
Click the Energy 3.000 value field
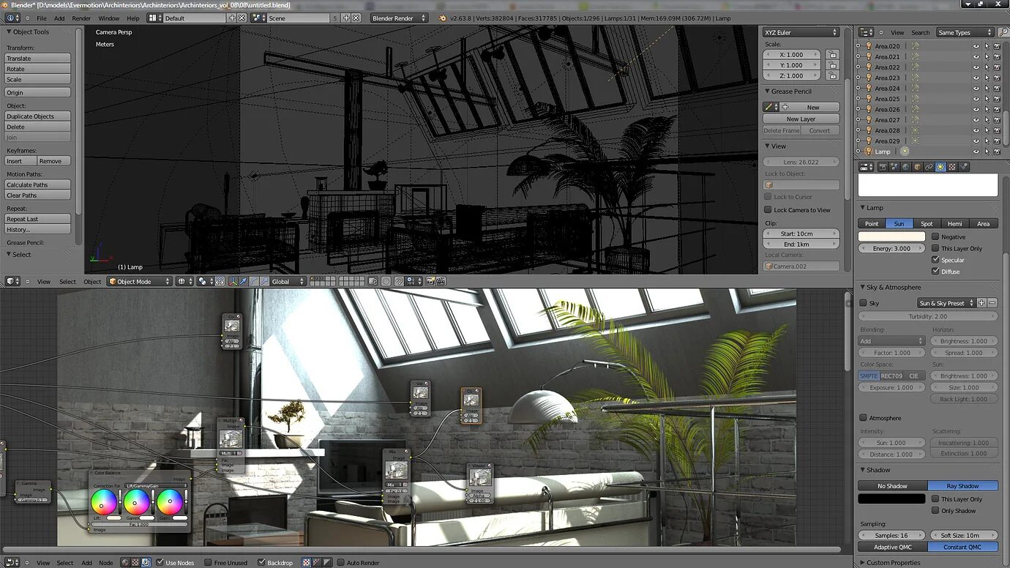(891, 248)
